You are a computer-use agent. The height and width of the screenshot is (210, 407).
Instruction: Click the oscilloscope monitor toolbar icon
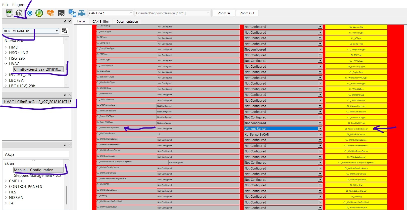[9, 13]
